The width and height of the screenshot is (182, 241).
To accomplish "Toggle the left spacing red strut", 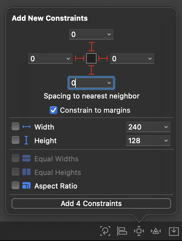I will tap(80, 58).
